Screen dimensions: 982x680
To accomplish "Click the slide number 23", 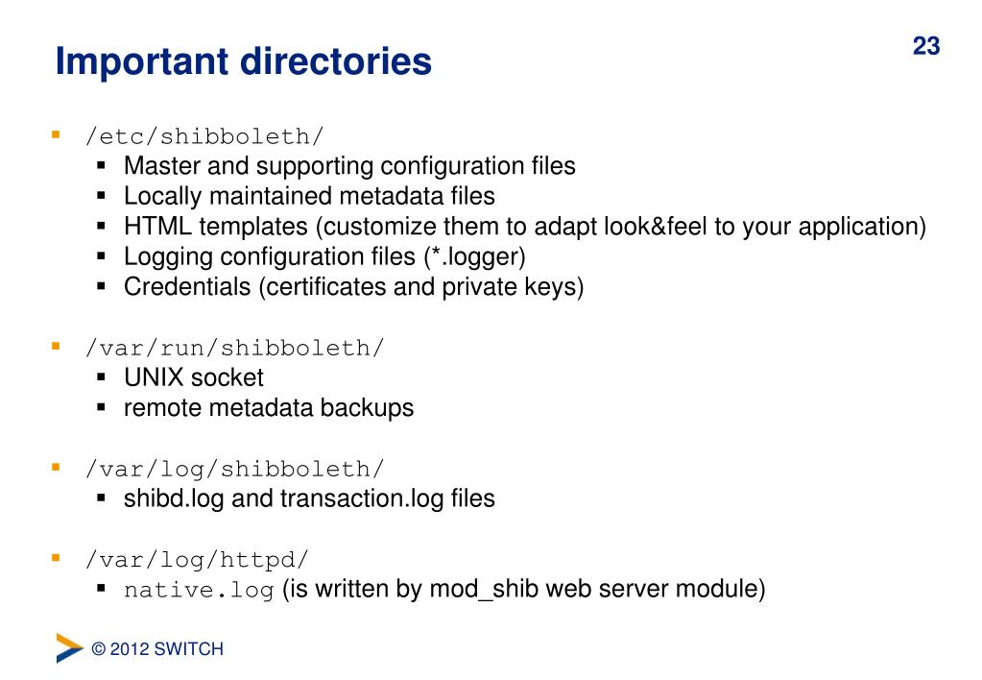I will coord(926,46).
